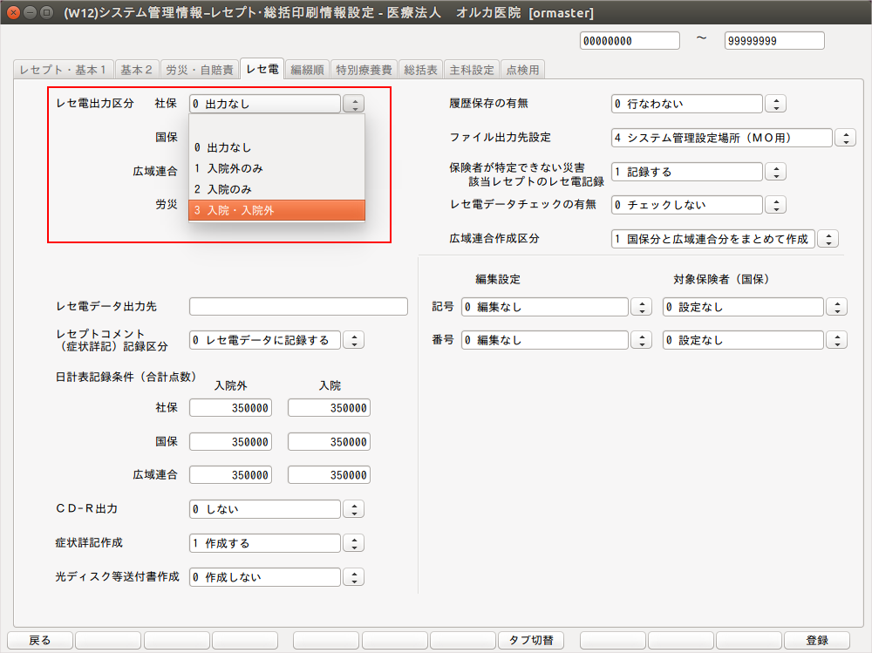This screenshot has width=872, height=653.
Task: Expand the レセ電データチェックの有無 dropdown
Action: pos(776,205)
